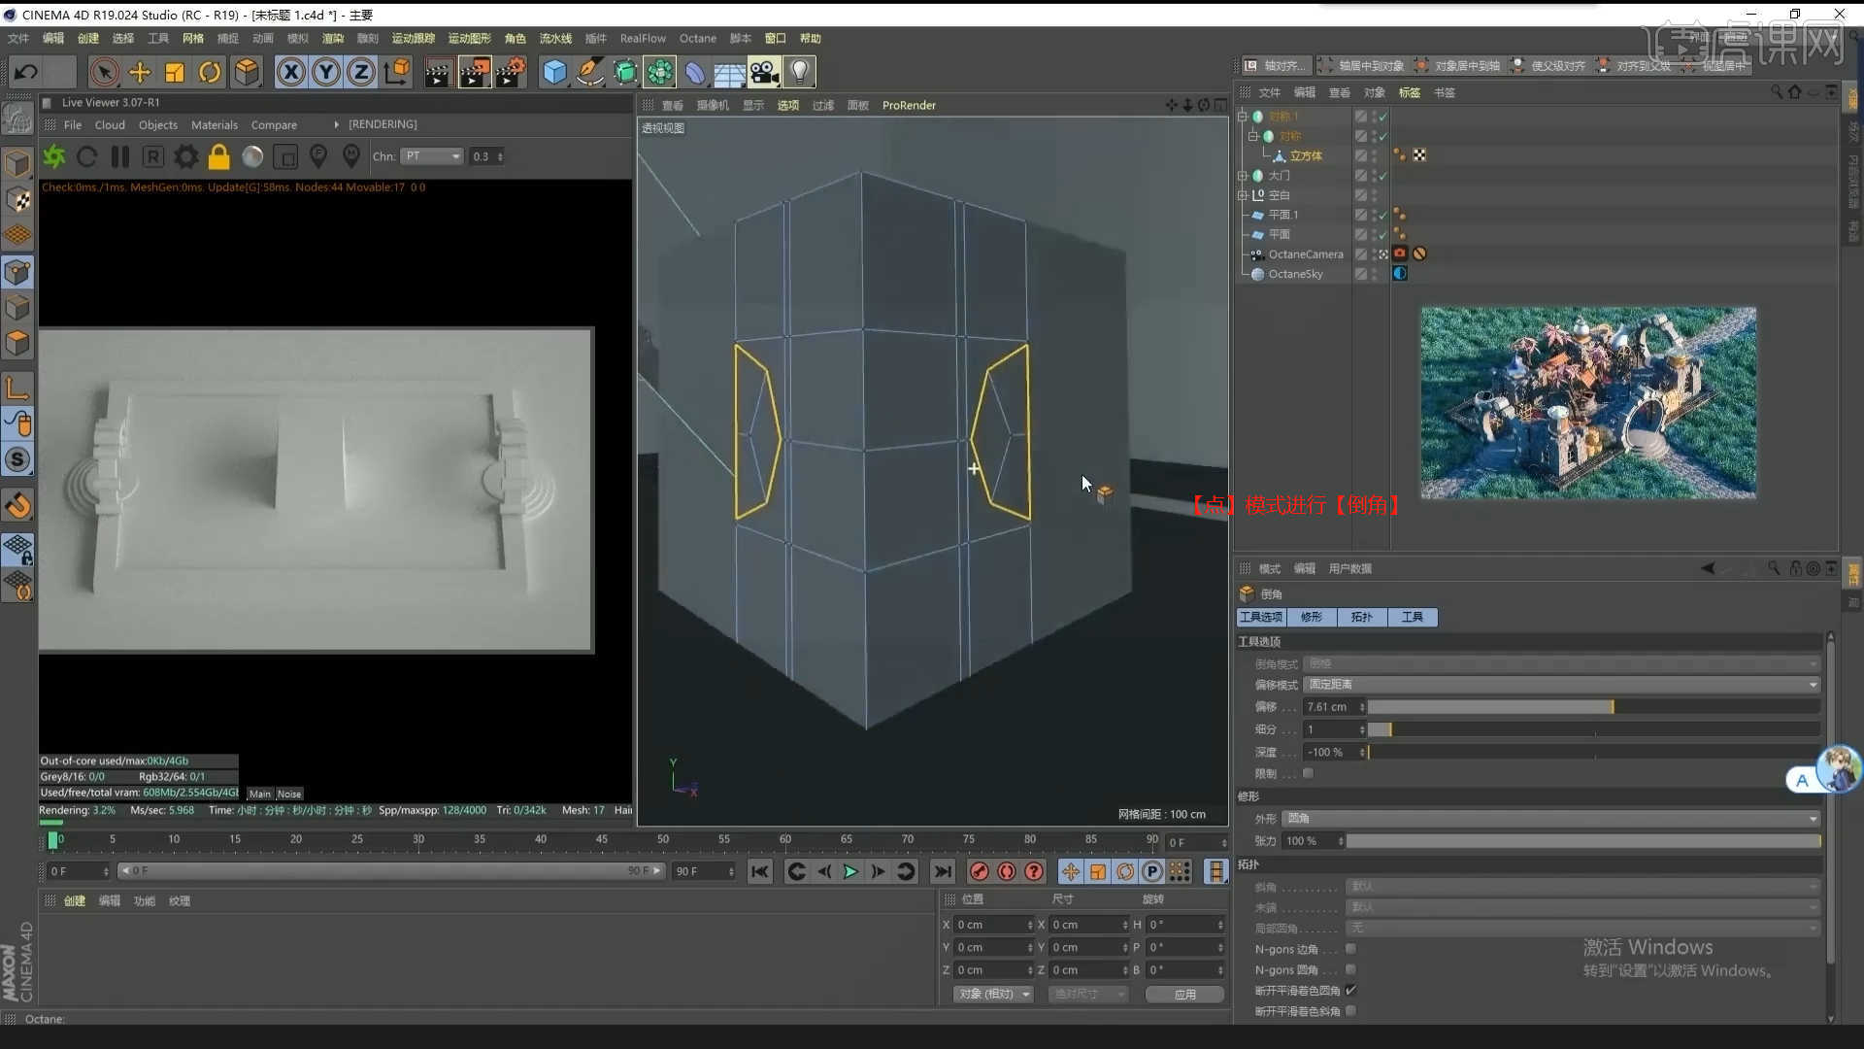
Task: Restart the Live Viewer render with refresh icon
Action: click(x=87, y=156)
